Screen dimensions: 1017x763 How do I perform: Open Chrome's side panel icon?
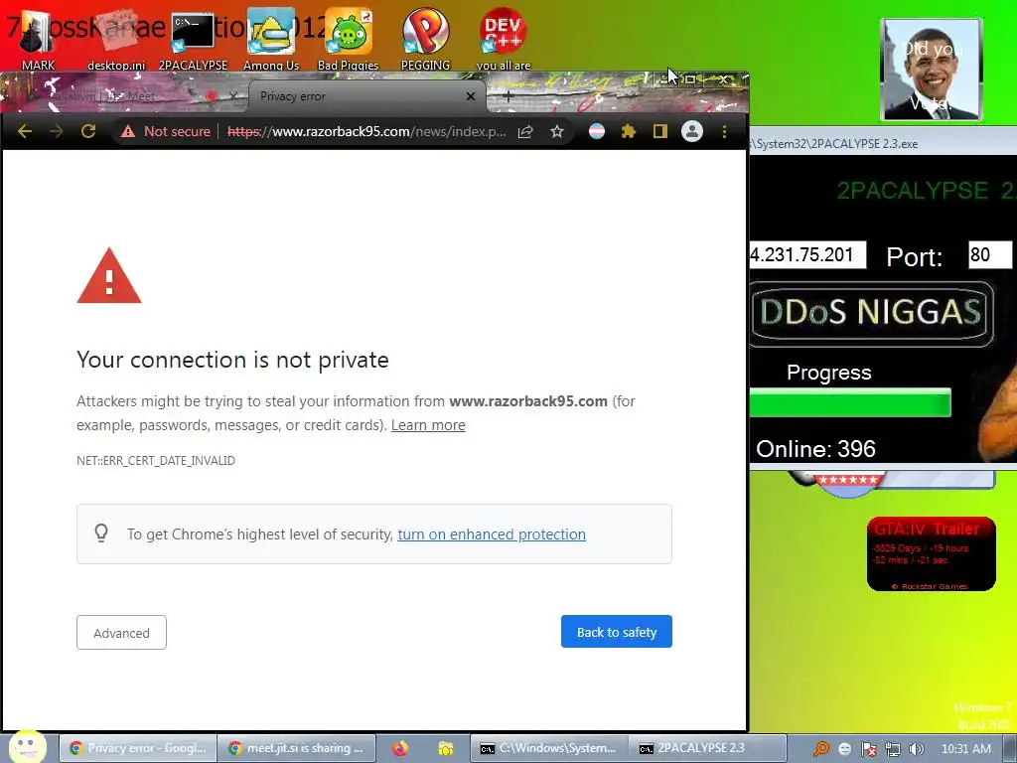pos(660,132)
